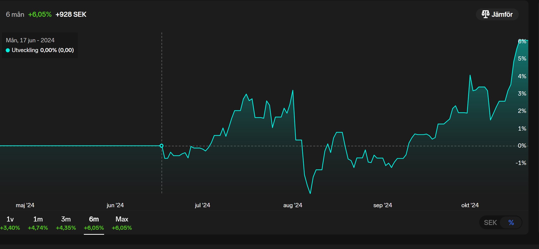Click the okt '24 axis label
The width and height of the screenshot is (539, 249).
click(470, 205)
